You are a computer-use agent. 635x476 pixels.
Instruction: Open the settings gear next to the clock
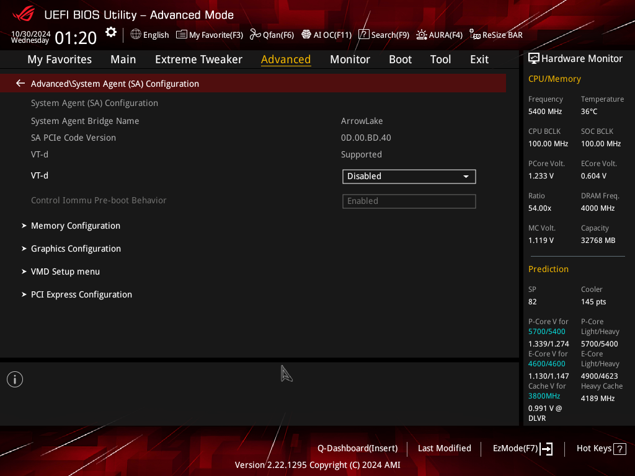(111, 32)
